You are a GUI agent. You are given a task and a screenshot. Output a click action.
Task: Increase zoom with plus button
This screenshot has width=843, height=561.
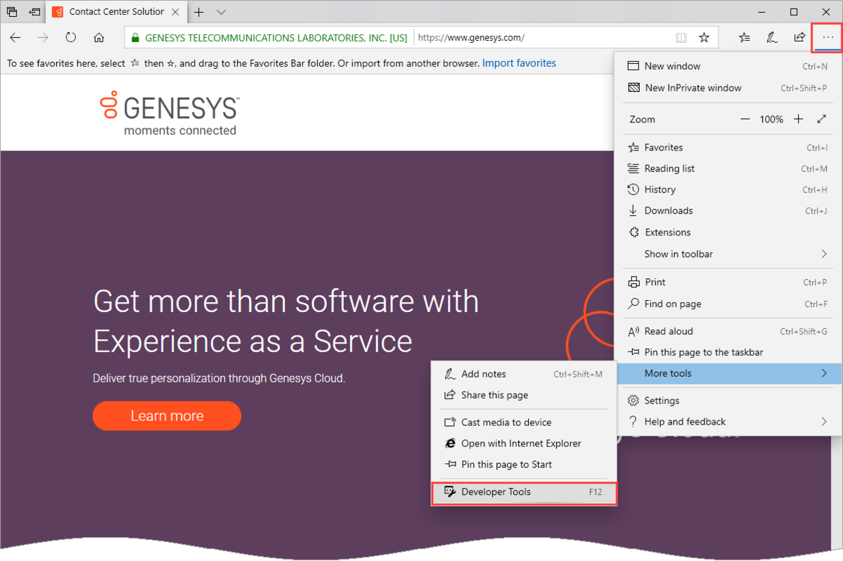pos(799,120)
